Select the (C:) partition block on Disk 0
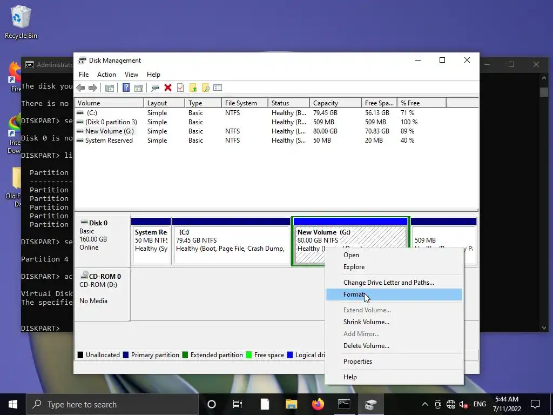This screenshot has width=553, height=415. 231,241
